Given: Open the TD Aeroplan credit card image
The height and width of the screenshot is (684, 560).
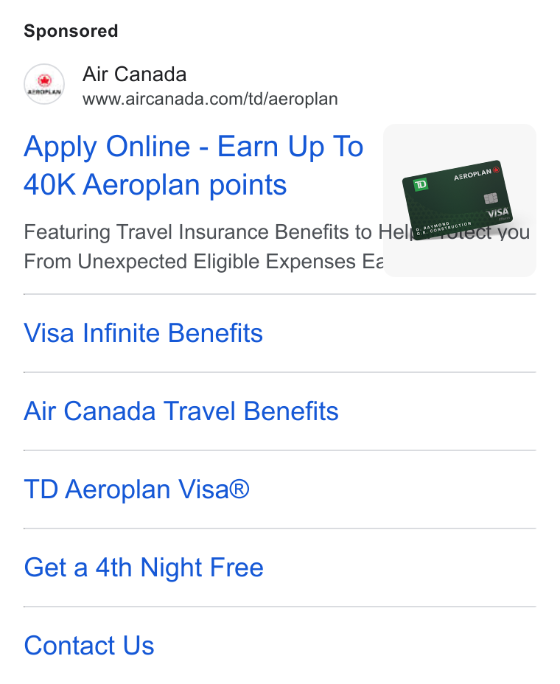Looking at the screenshot, I should (x=459, y=200).
